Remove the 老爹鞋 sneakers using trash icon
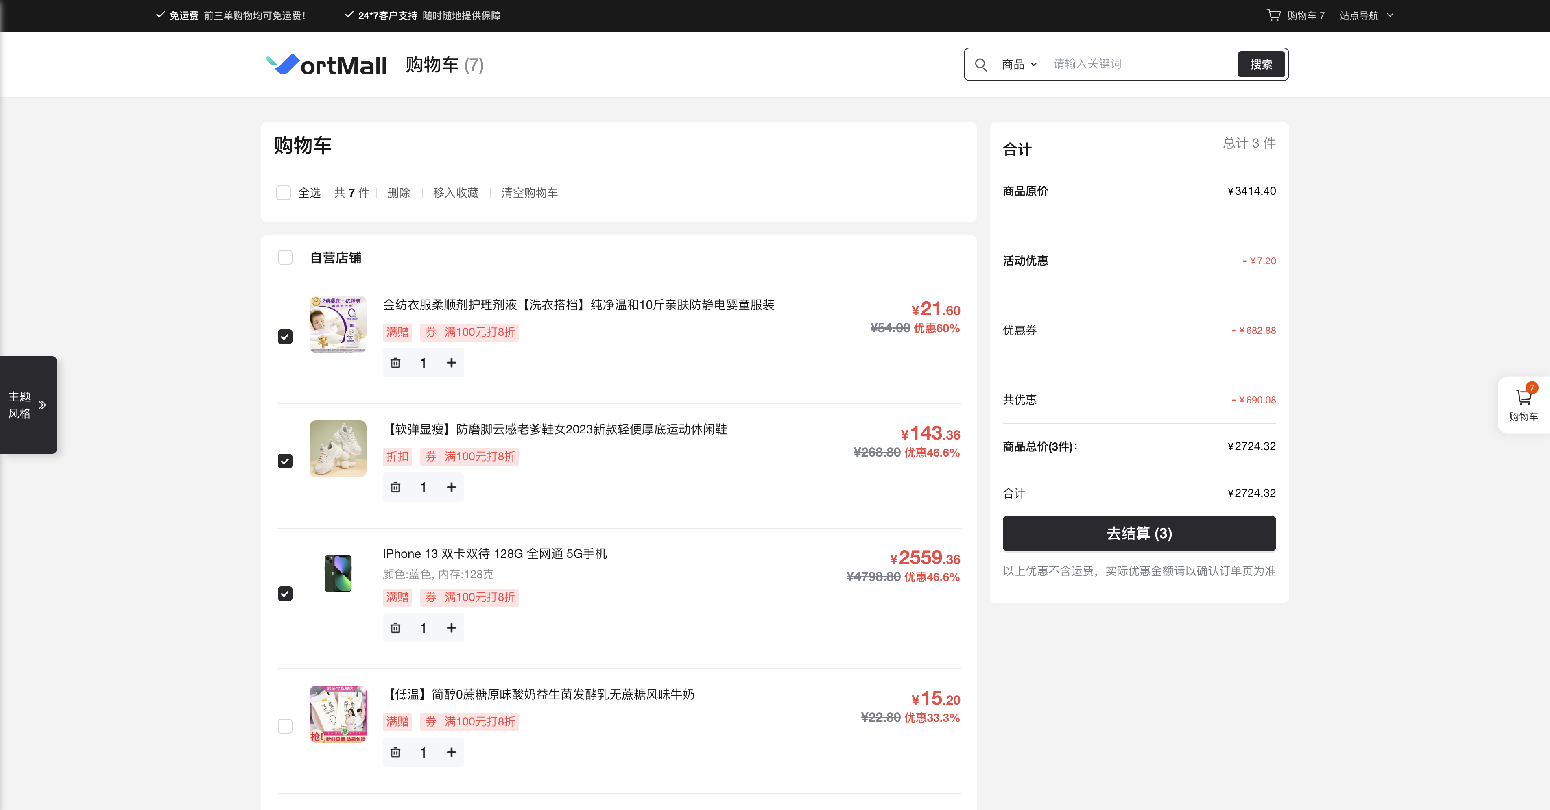Screen dimensions: 1550x810 395,487
